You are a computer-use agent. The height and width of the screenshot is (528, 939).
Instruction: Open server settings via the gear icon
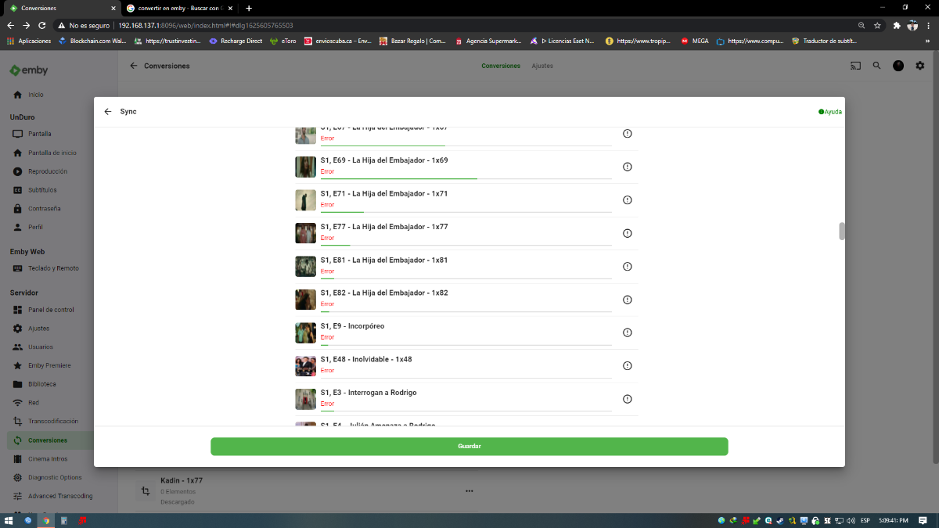[920, 66]
